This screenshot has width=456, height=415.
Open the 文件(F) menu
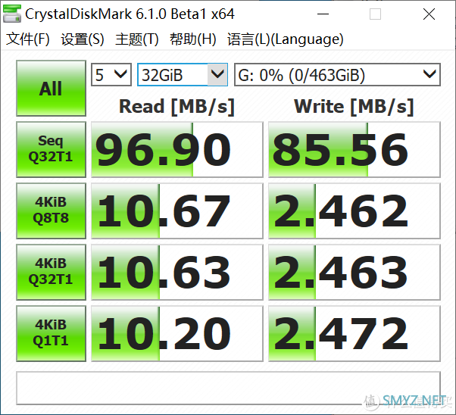28,39
